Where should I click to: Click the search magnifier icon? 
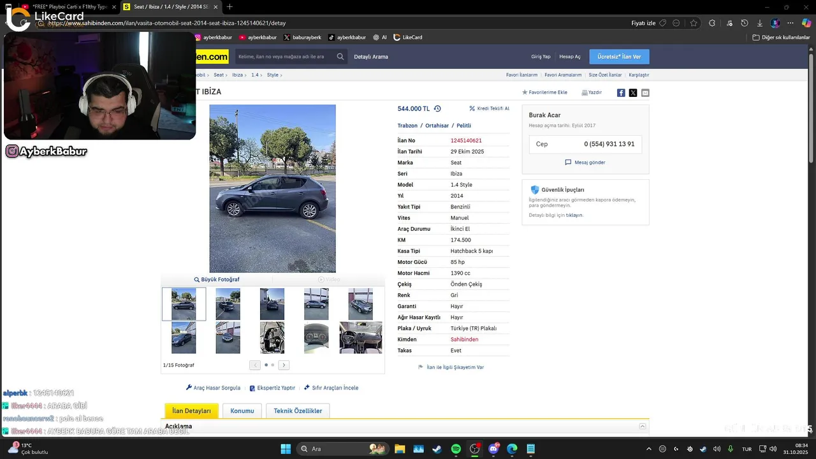(x=340, y=57)
